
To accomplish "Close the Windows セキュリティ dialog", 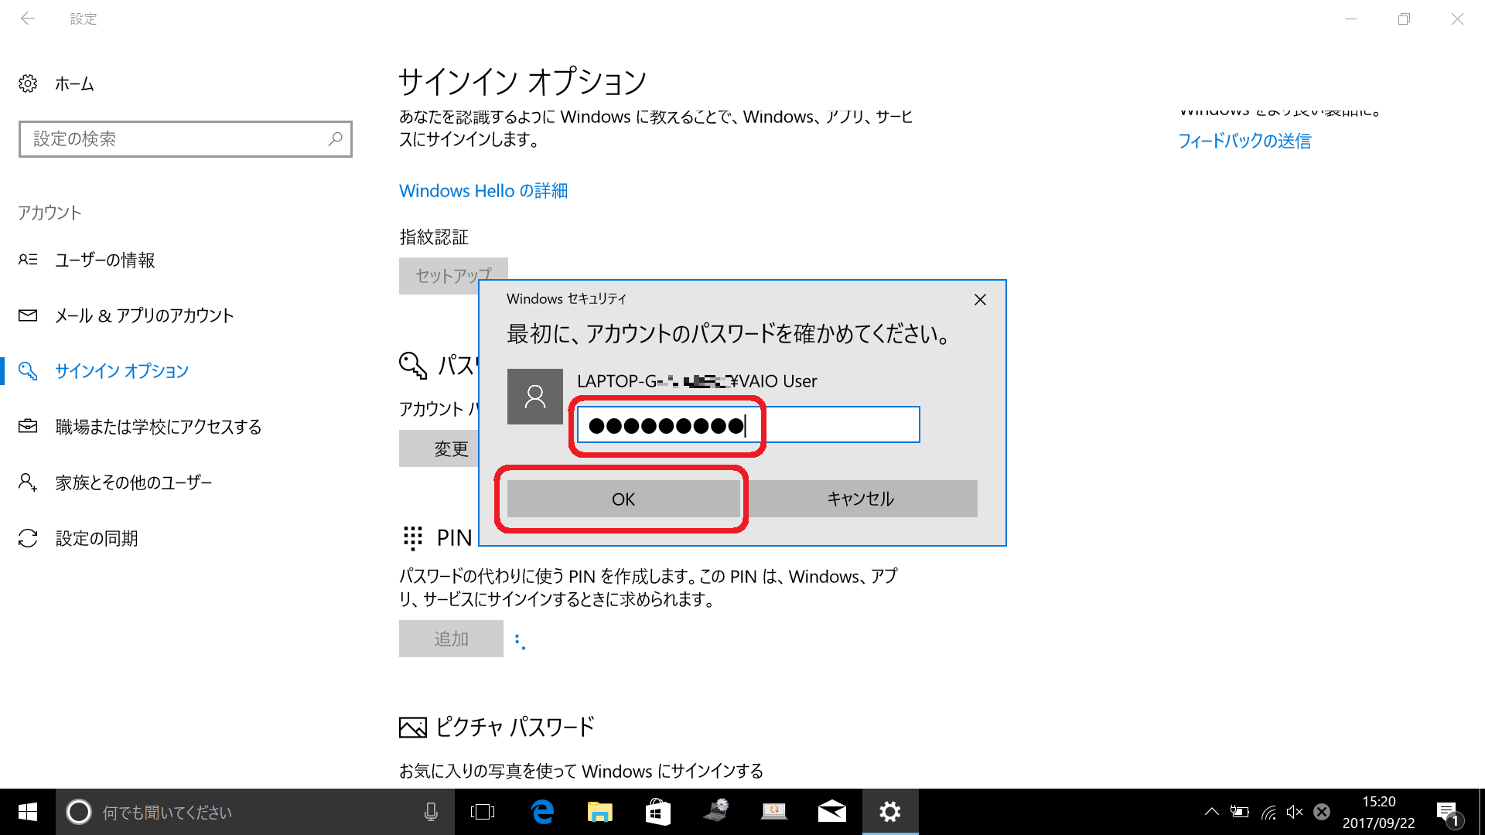I will pos(980,299).
